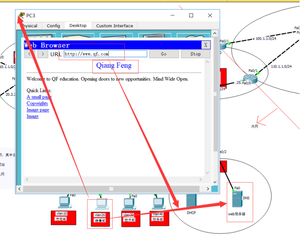Close the Web Browser with X
Image resolution: width=300 pixels, height=243 pixels.
coord(206,45)
